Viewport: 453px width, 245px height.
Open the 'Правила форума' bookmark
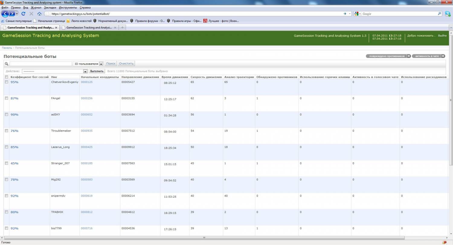point(148,21)
